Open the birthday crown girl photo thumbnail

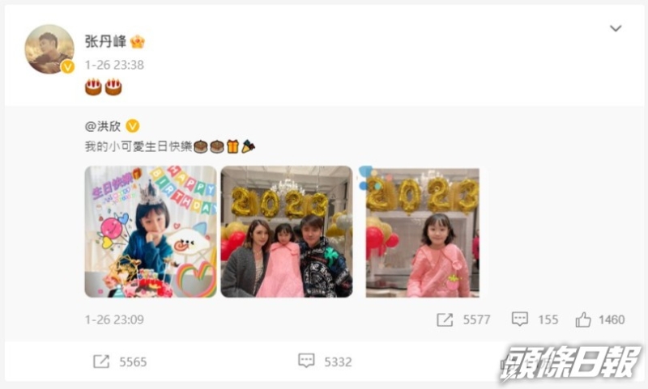pos(151,231)
